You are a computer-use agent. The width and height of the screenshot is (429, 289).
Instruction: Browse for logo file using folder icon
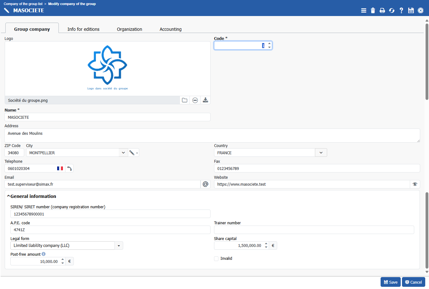184,100
